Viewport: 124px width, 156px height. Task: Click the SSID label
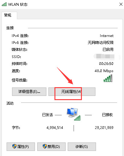16,57
